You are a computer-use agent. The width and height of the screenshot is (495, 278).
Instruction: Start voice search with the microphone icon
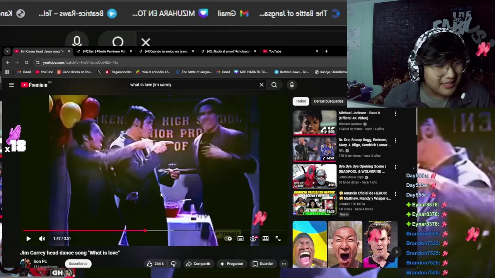[292, 85]
